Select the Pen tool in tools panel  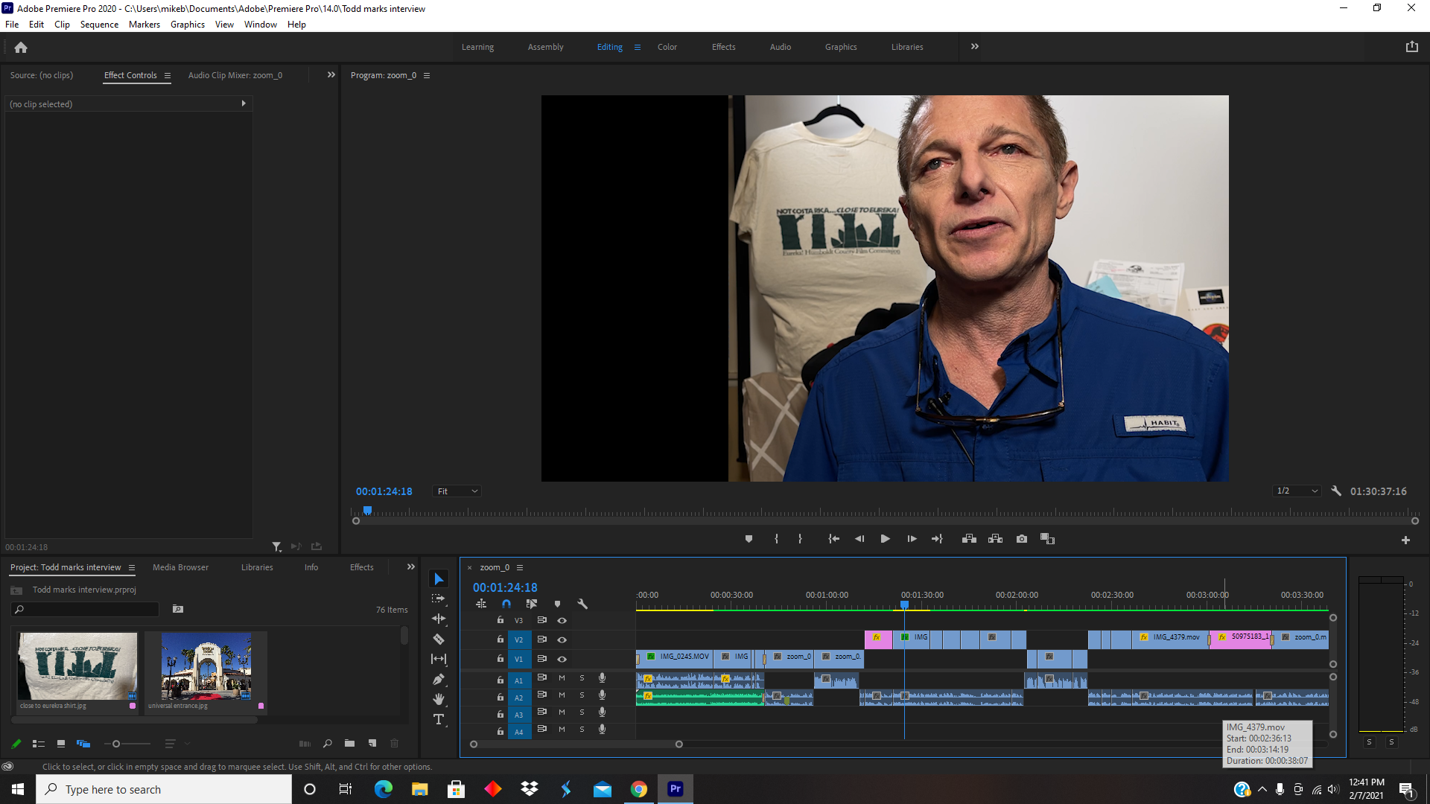(439, 679)
